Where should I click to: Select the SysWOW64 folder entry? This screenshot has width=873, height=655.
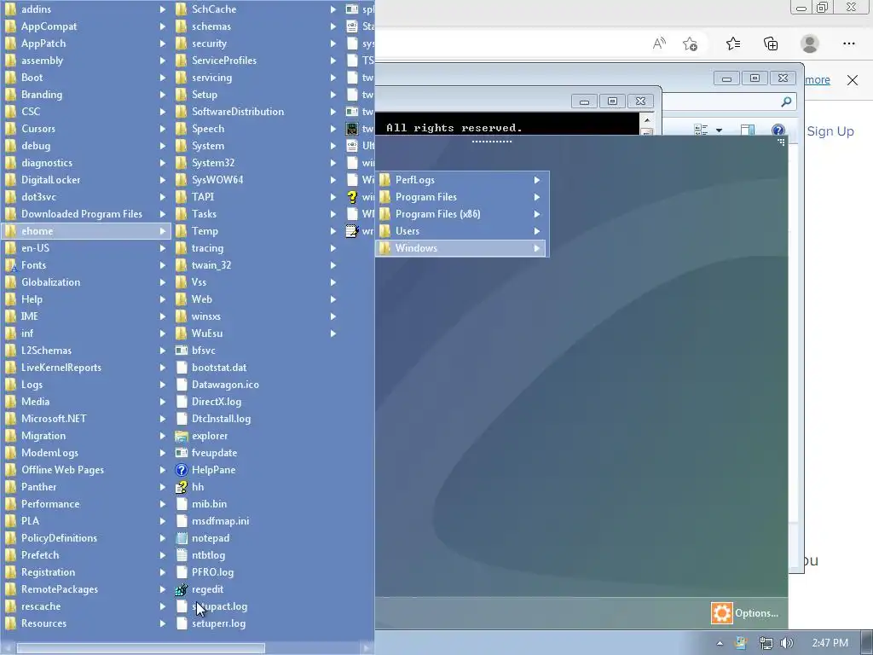pos(217,180)
